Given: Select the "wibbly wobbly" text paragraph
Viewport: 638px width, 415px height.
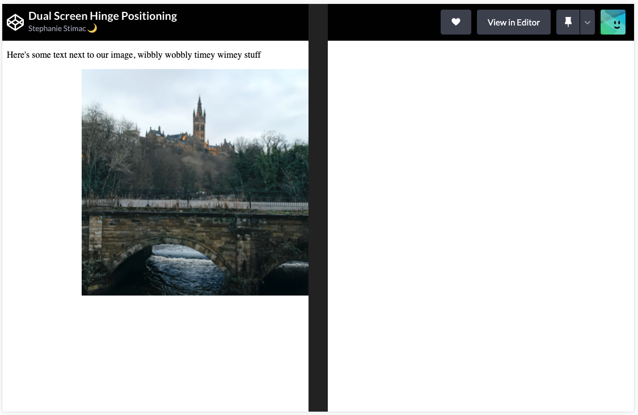Looking at the screenshot, I should tap(133, 54).
